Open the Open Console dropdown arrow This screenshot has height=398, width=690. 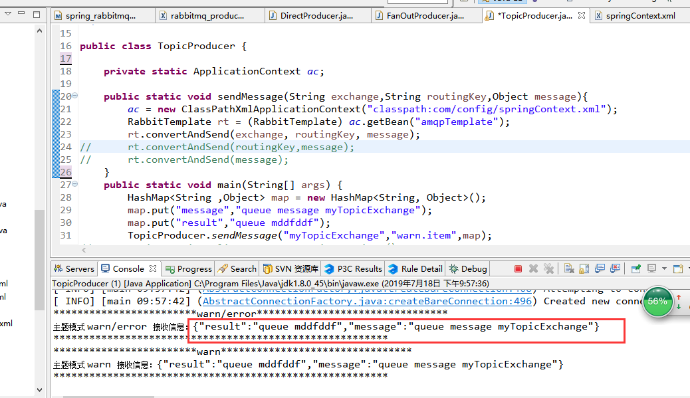687,268
